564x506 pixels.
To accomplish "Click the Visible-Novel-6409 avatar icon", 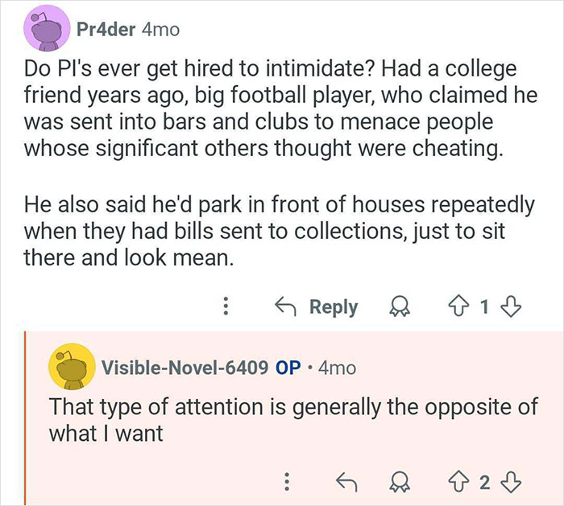I will point(69,367).
